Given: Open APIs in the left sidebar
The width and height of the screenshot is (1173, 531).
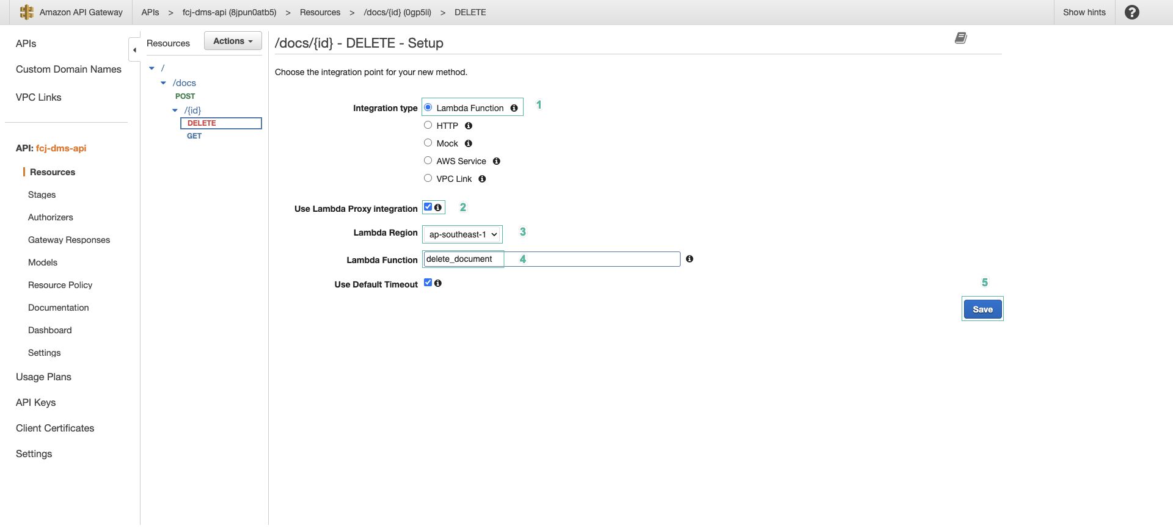Looking at the screenshot, I should 26,43.
